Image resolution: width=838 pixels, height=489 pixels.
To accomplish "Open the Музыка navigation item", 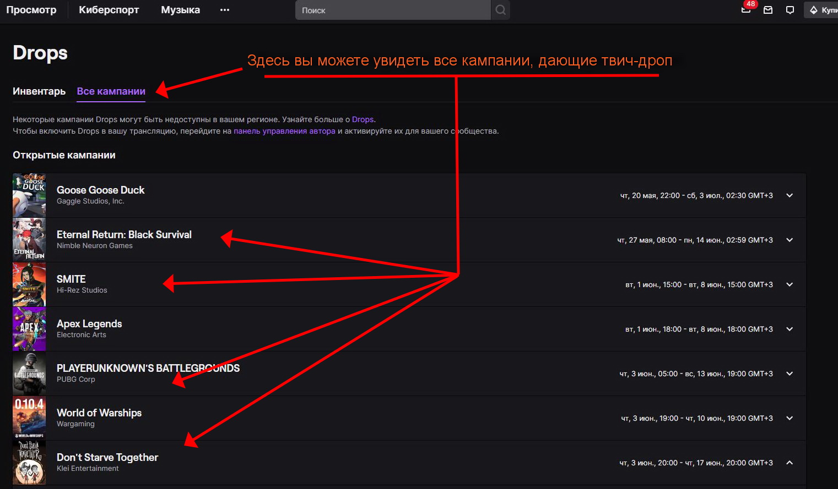I will coord(181,10).
